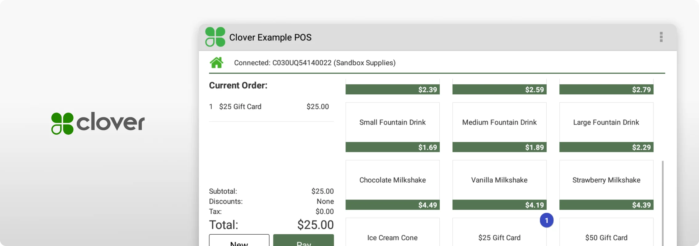
Task: Click the green home icon
Action: coord(216,62)
